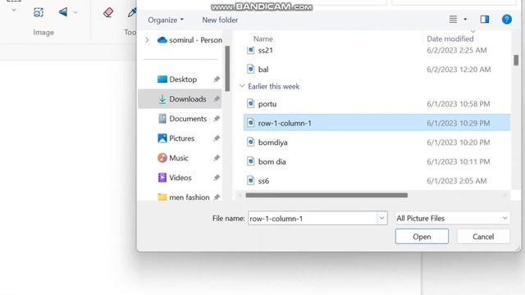Click the pin icon next to Pictures

point(217,138)
